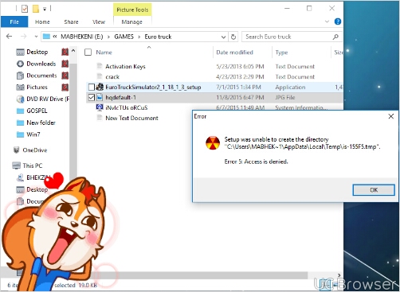Click the pin icon beside Documents
The image size is (400, 292).
coord(65,76)
